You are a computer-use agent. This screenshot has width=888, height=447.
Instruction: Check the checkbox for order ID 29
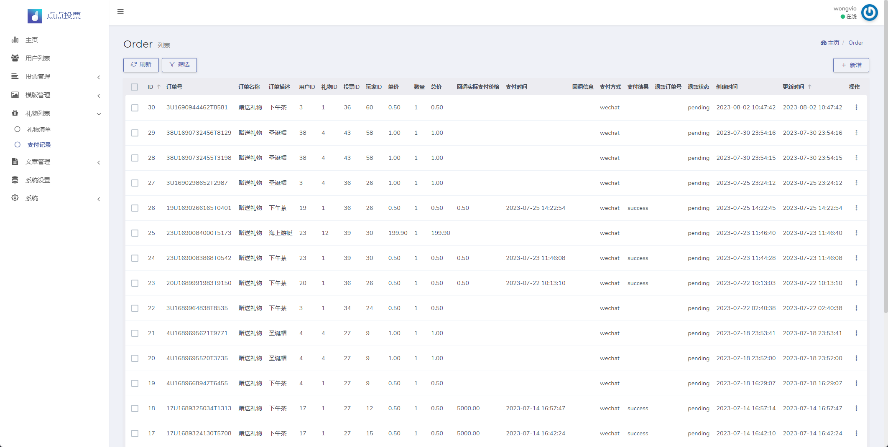click(x=135, y=133)
